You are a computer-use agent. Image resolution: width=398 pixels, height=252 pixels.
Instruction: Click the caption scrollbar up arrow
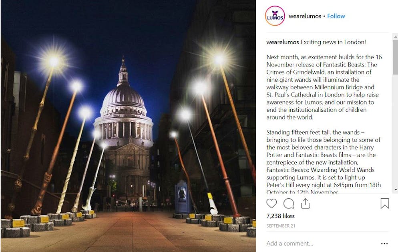click(395, 37)
